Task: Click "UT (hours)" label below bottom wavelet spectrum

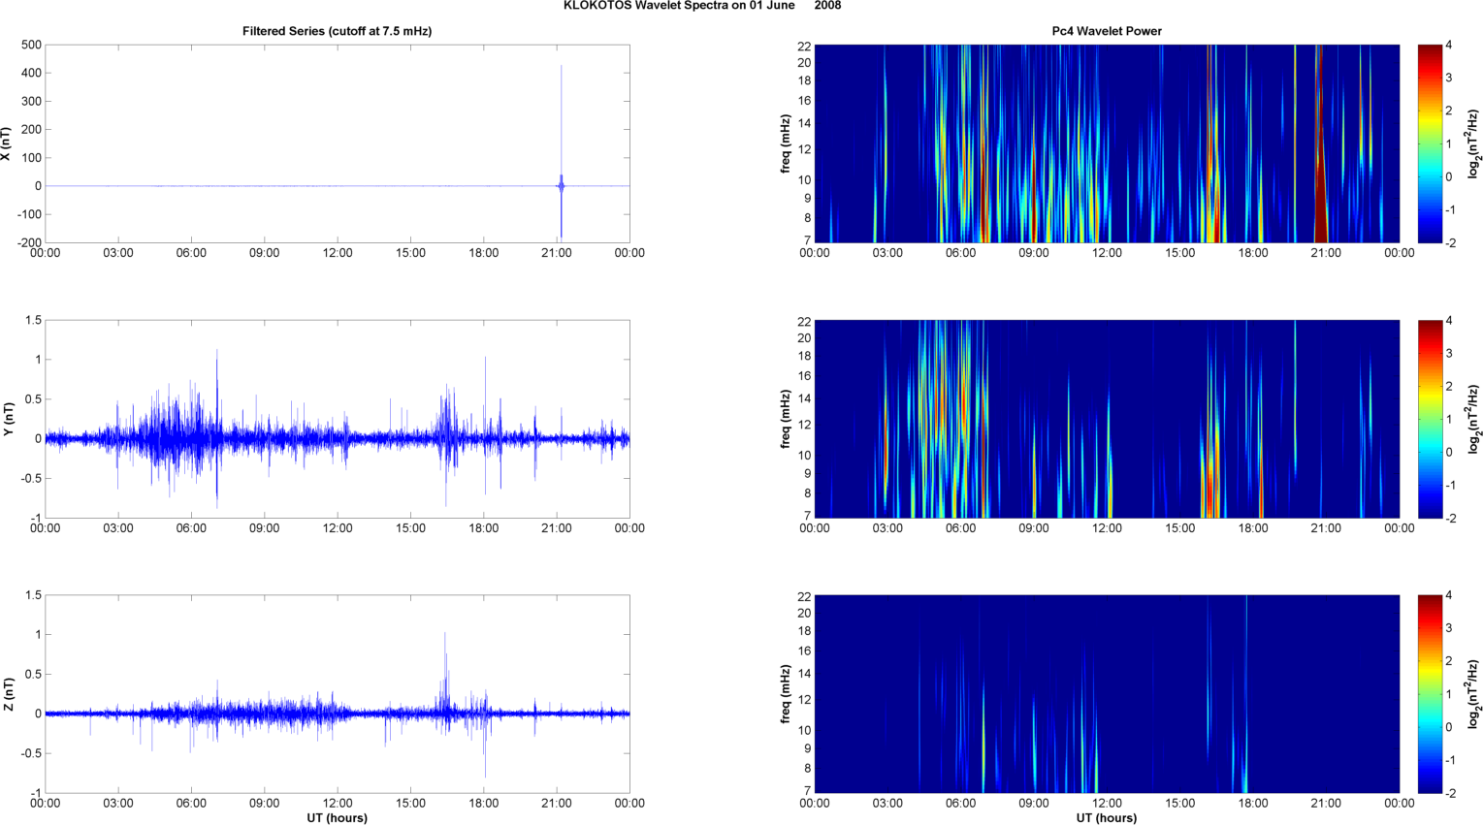Action: (1107, 817)
